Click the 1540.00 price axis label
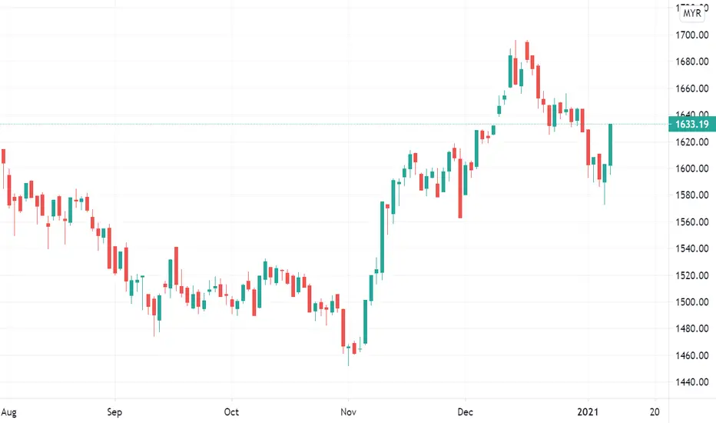This screenshot has height=423, width=716. (x=691, y=248)
